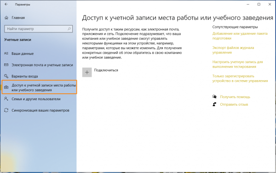The image size is (276, 173).
Task: Click the feedback person icon near Отправить отзыв
Action: tap(214, 104)
